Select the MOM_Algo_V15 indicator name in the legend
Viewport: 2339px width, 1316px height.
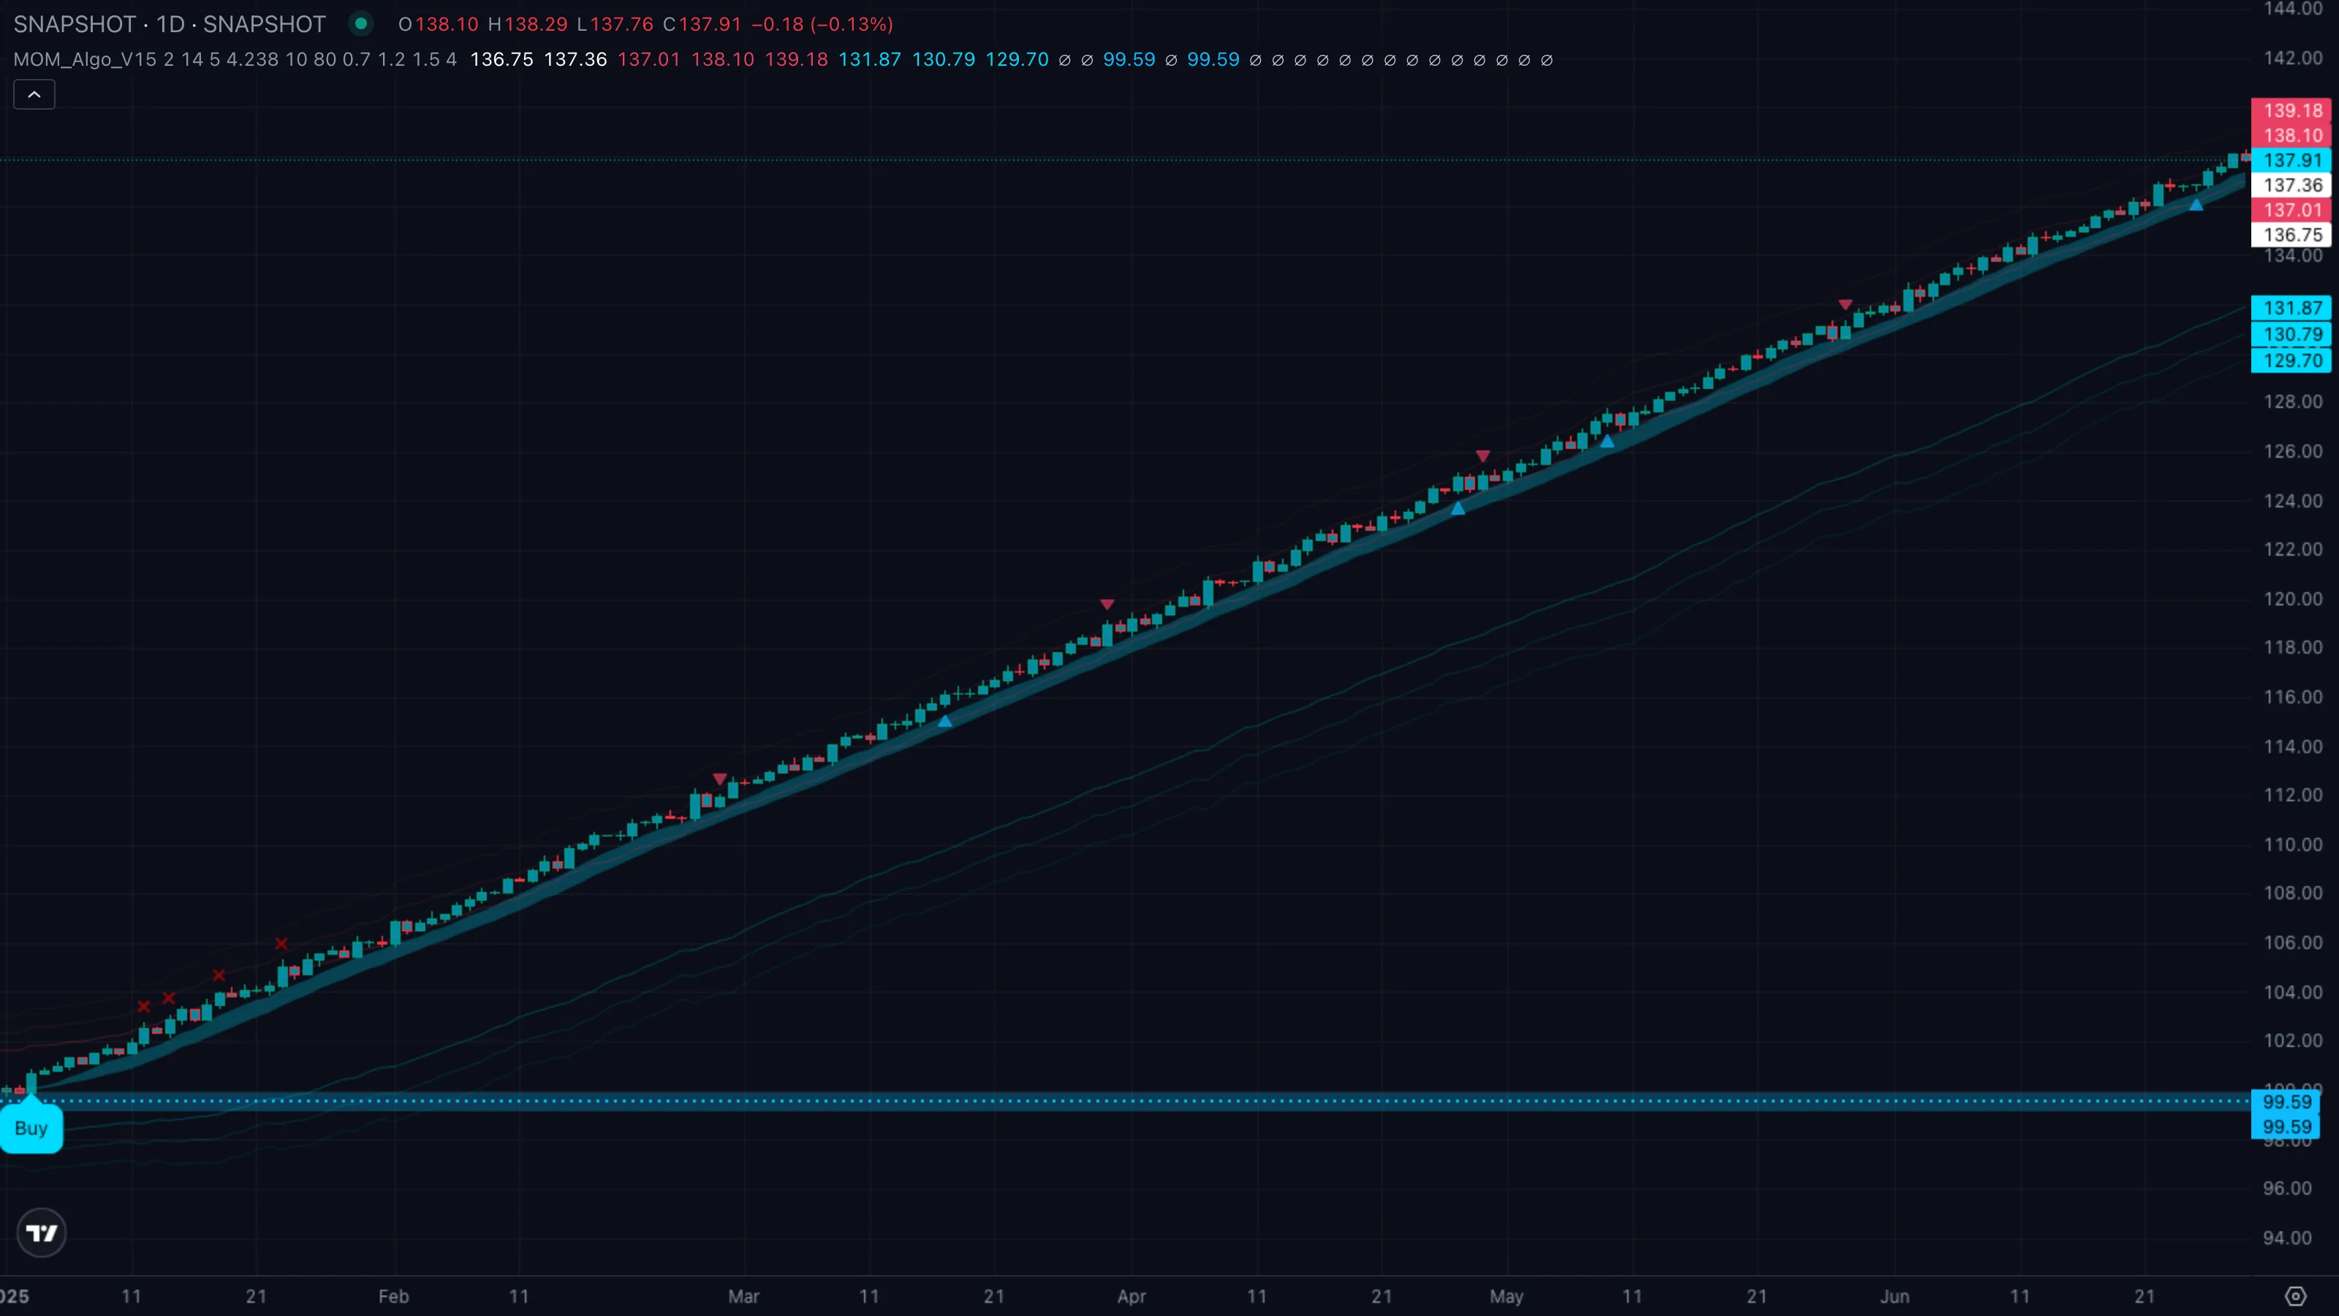pos(85,60)
